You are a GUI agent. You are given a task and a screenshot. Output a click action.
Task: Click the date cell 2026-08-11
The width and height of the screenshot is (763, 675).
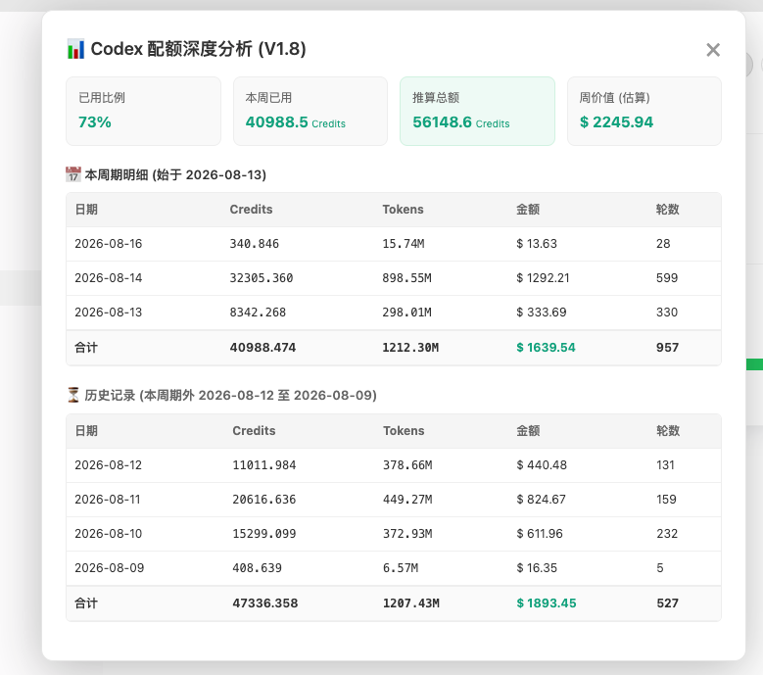[108, 500]
